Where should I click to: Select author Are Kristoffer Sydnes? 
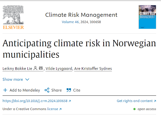[93, 68]
